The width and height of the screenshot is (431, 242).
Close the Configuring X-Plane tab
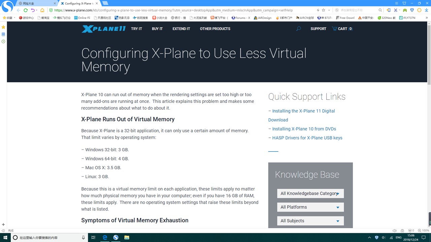point(97,3)
